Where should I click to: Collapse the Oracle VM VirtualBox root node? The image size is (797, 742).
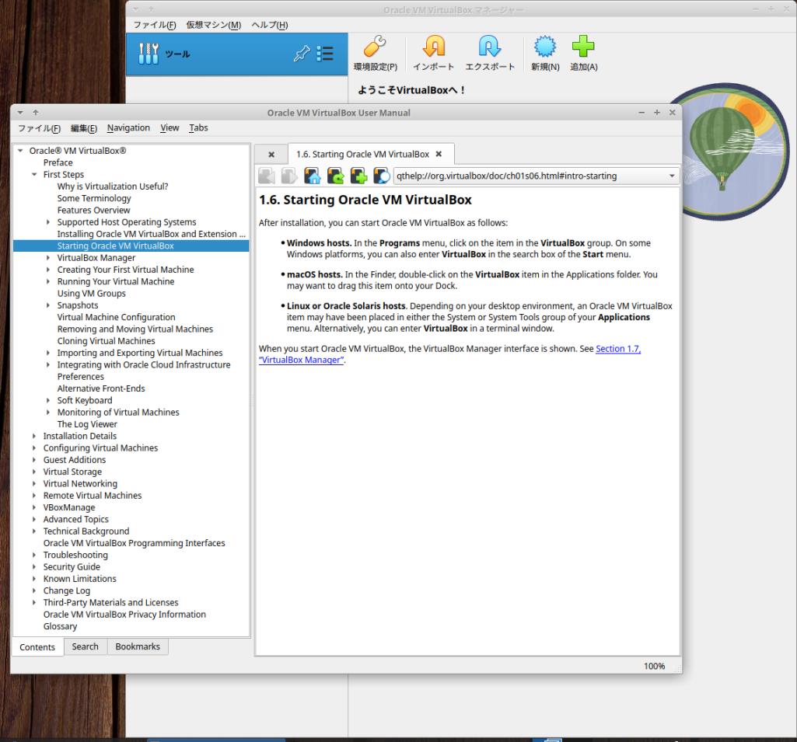[20, 151]
